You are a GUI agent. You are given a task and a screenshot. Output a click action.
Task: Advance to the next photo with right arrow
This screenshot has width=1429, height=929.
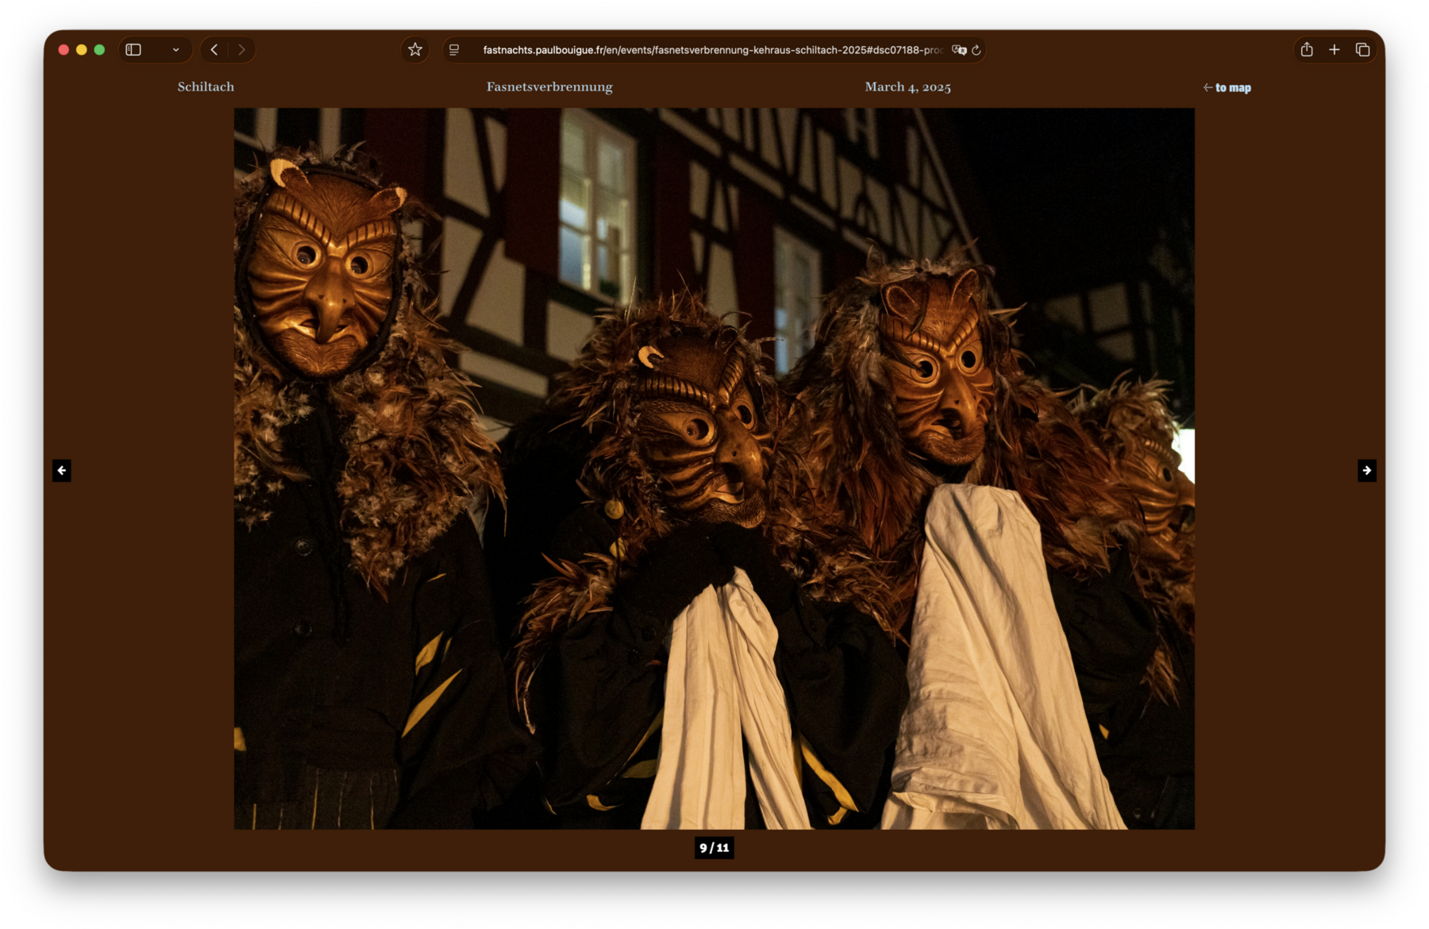click(x=1366, y=471)
